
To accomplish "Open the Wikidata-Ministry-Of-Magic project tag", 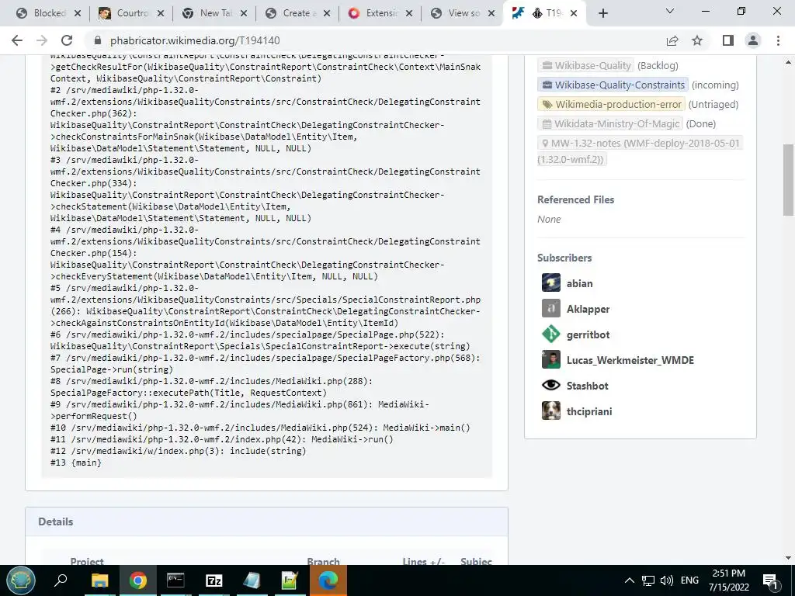I will tap(610, 123).
